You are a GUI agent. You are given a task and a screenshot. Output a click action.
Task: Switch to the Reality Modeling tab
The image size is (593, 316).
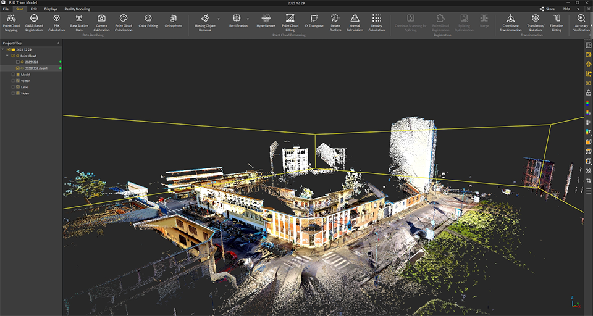click(76, 9)
